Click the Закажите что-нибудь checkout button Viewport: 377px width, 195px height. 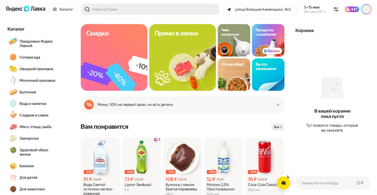[332, 183]
